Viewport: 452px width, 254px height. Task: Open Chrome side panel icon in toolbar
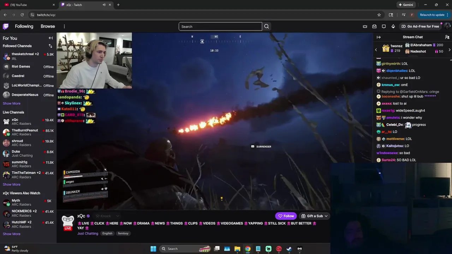pyautogui.click(x=391, y=15)
